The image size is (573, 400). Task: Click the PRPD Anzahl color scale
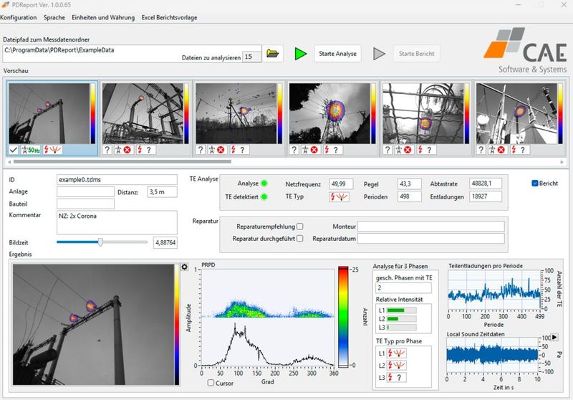pos(343,317)
